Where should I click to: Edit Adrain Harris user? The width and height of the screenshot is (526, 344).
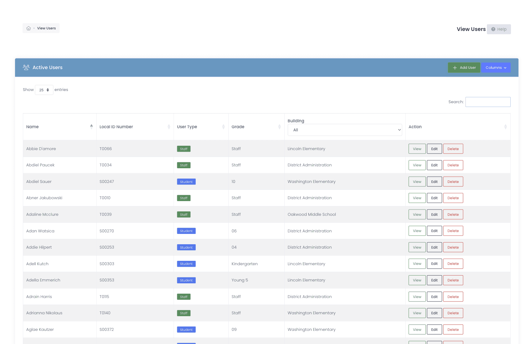point(434,297)
